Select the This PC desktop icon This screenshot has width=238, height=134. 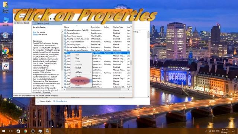tap(6, 20)
